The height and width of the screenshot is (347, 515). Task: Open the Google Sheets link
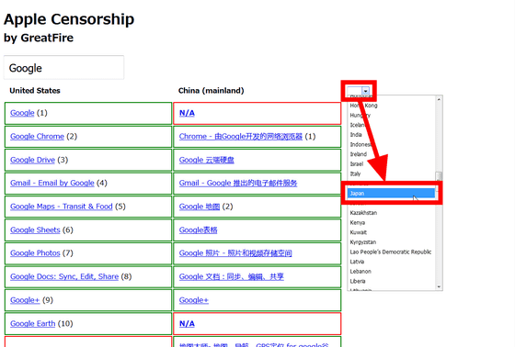tap(35, 229)
